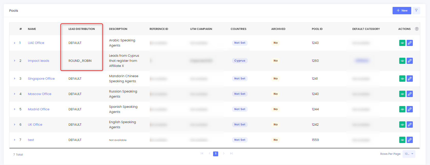Click the Pool ID column header
Screen dimensions: 430x165
317,29
